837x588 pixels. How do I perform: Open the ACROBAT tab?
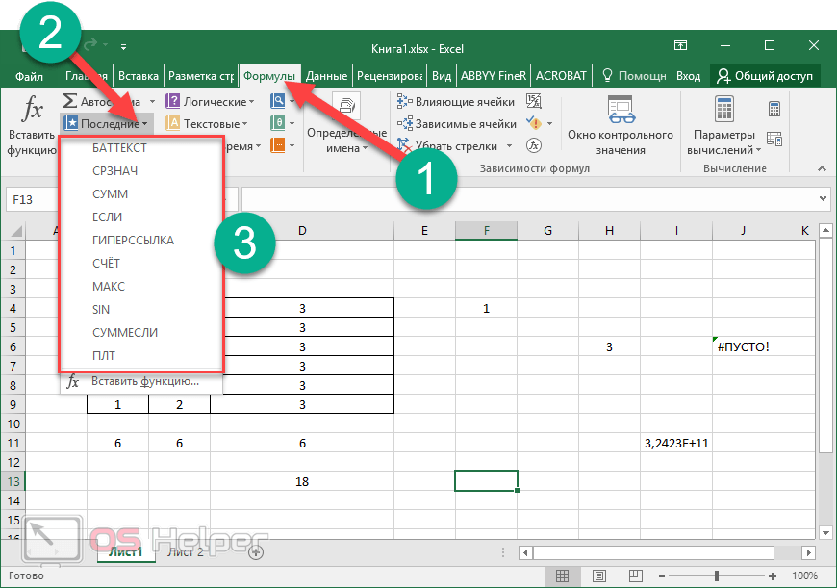561,76
